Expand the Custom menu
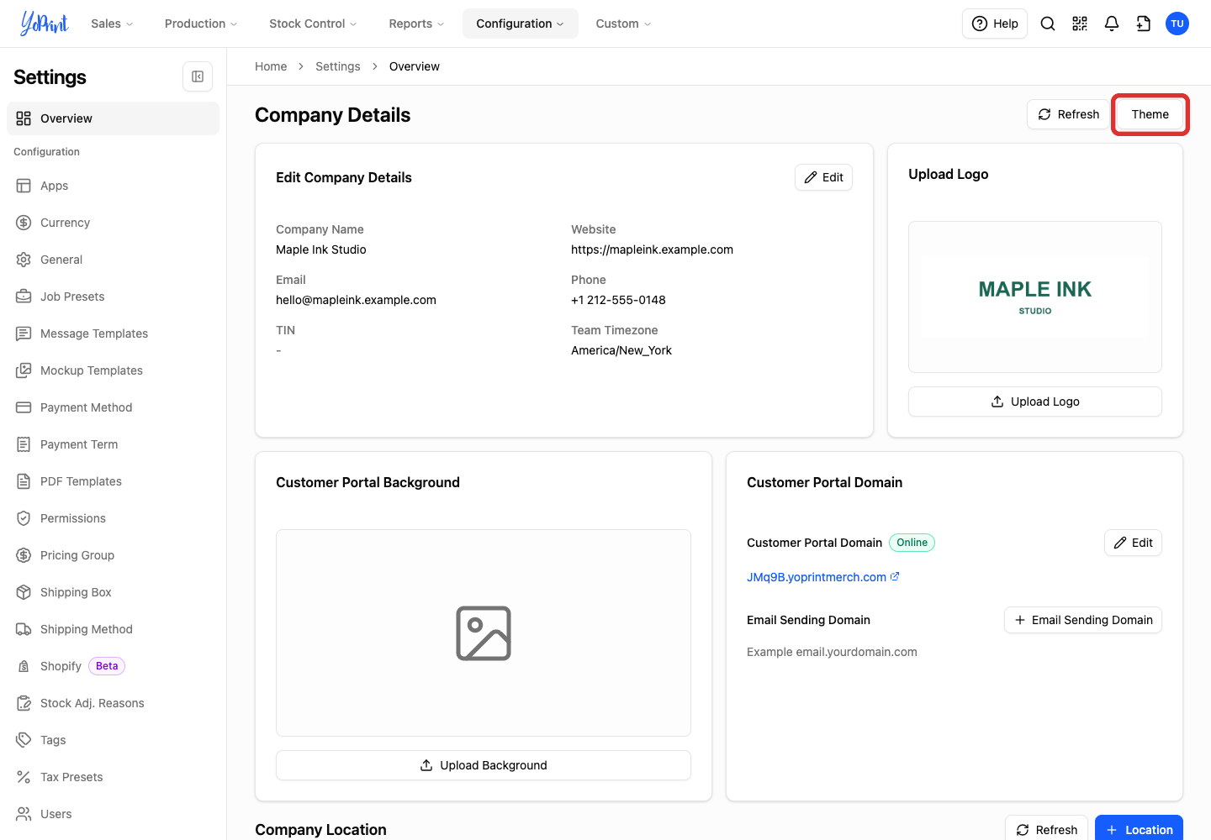 623,24
